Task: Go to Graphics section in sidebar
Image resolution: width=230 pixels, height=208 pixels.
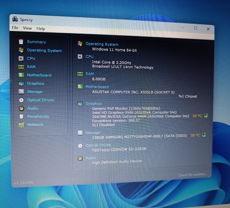Action: 36,84
